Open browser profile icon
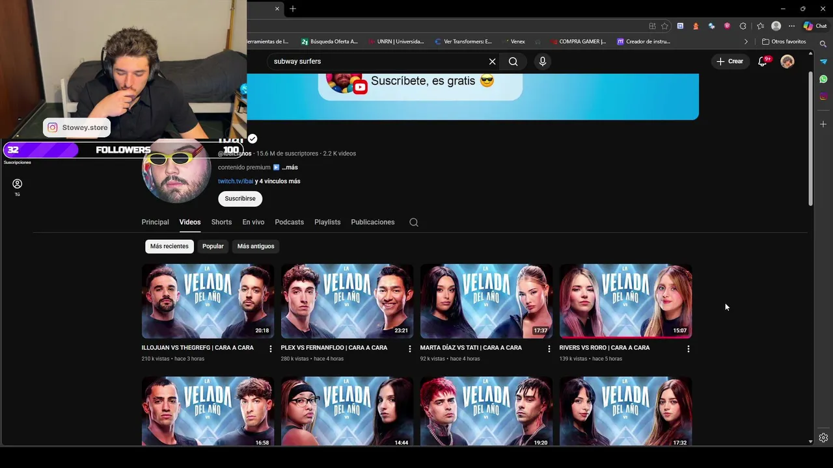This screenshot has height=468, width=833. pos(776,26)
